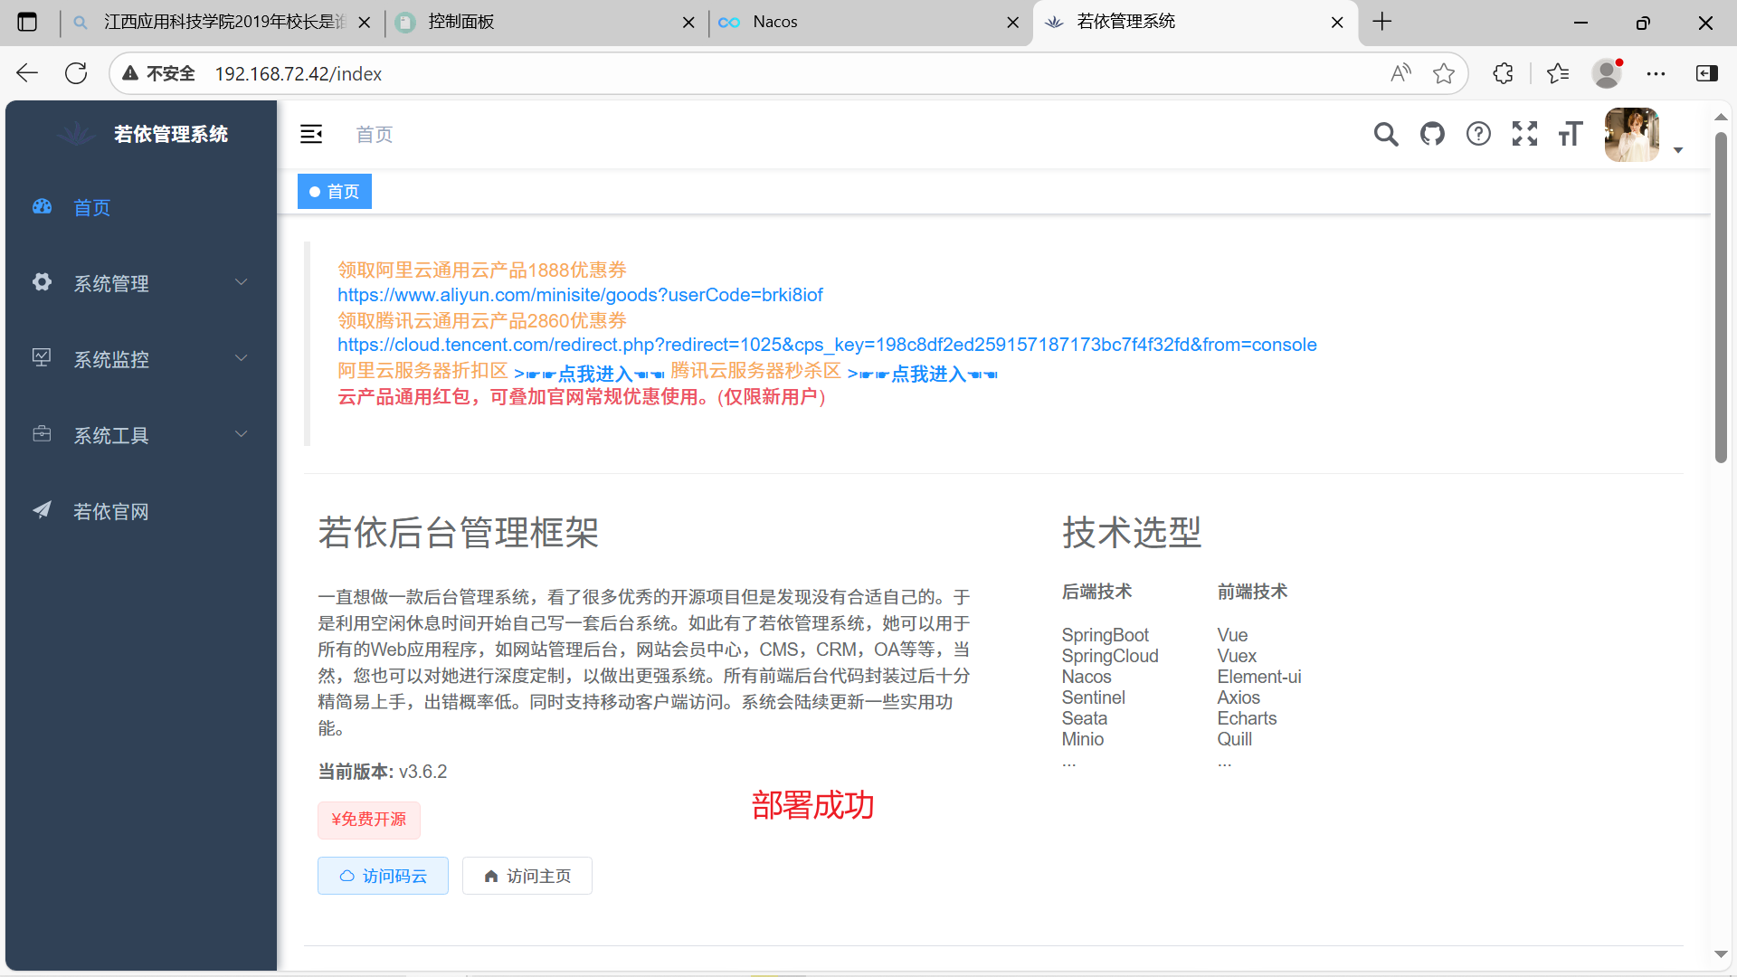Expand the 系统工具 sidebar menu
1737x977 pixels.
click(141, 435)
